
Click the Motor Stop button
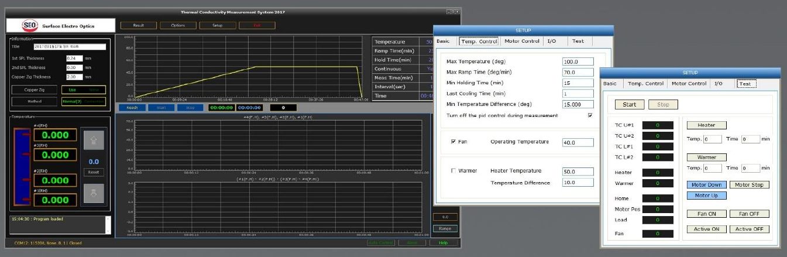750,184
